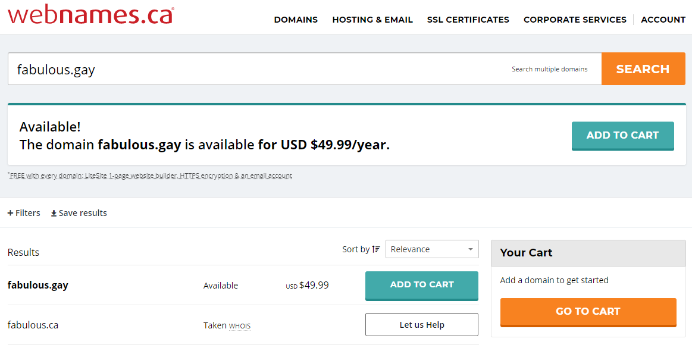Click the Search multiple domains link
This screenshot has height=354, width=692.
[549, 69]
